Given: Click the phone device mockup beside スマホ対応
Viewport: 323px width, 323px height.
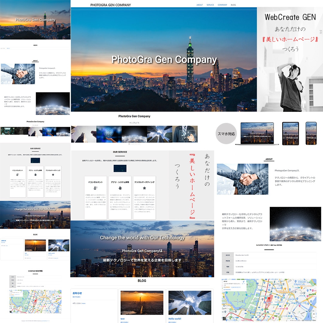Looking at the screenshot, I should 311,133.
